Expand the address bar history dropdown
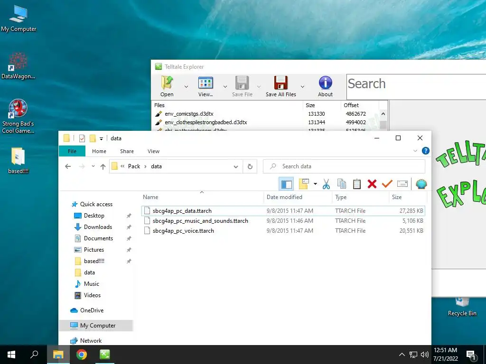486x364 pixels. point(235,166)
